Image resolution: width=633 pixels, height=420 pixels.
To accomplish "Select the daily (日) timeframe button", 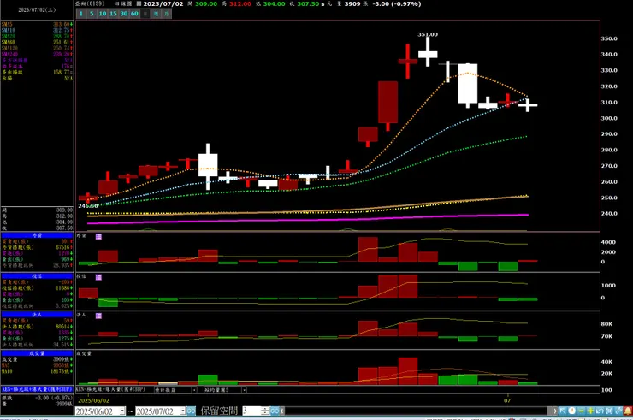I will pos(145,14).
